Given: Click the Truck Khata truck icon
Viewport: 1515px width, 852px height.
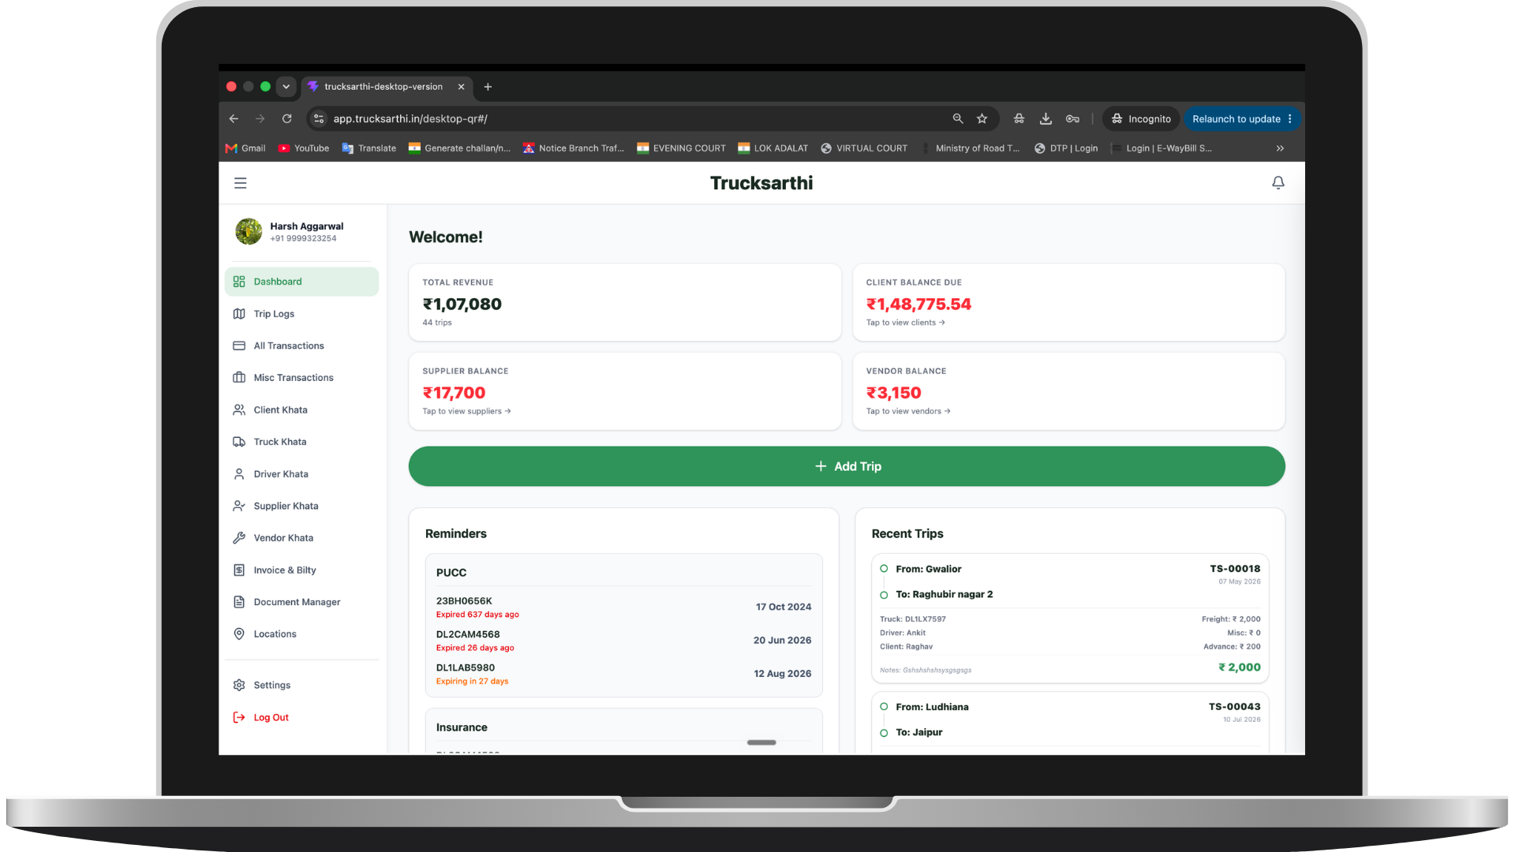Looking at the screenshot, I should tap(239, 442).
